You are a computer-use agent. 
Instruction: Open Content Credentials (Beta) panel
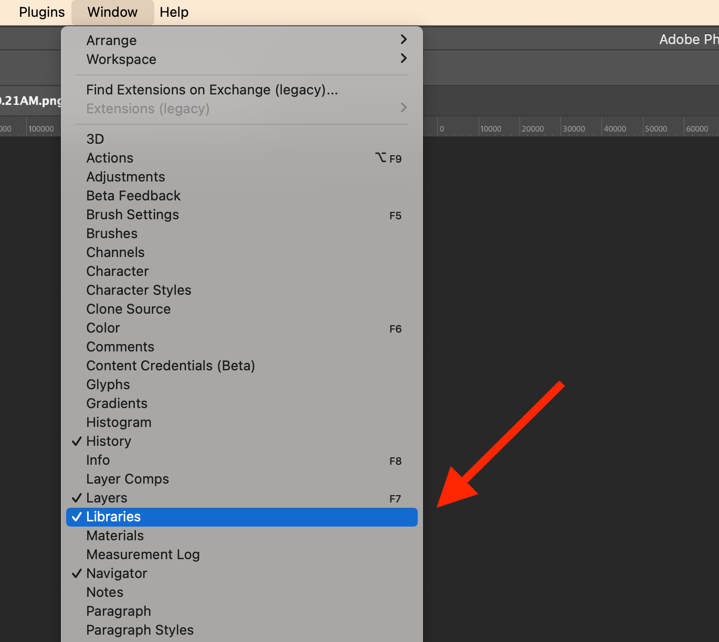coord(242,366)
